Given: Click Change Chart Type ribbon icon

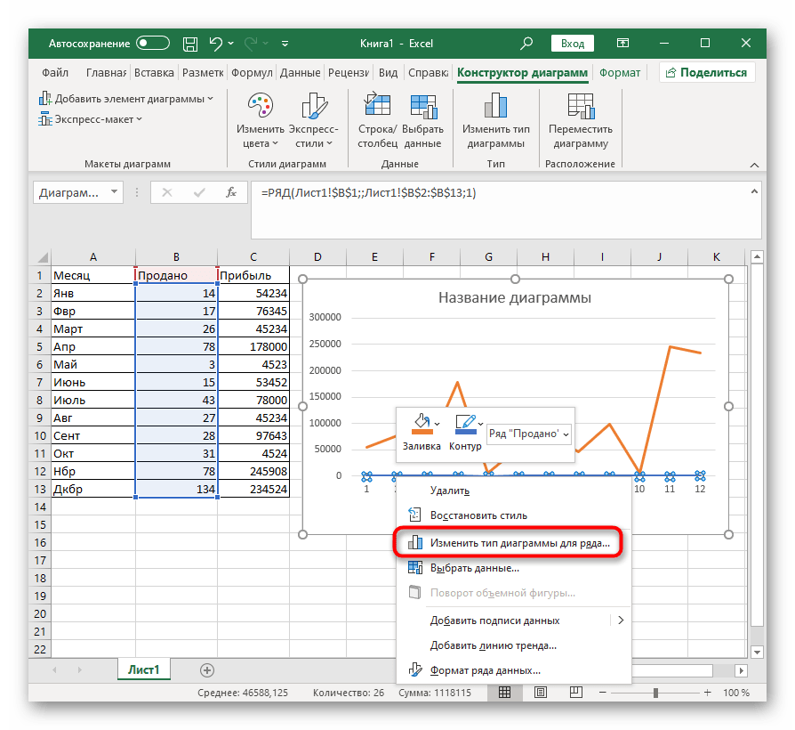Looking at the screenshot, I should click(x=495, y=108).
